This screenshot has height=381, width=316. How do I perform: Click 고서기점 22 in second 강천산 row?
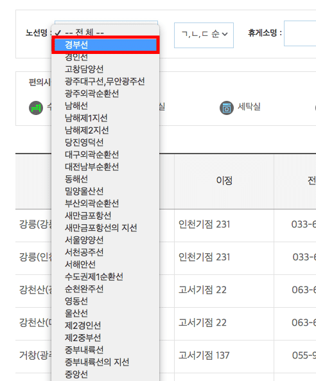[202, 323]
